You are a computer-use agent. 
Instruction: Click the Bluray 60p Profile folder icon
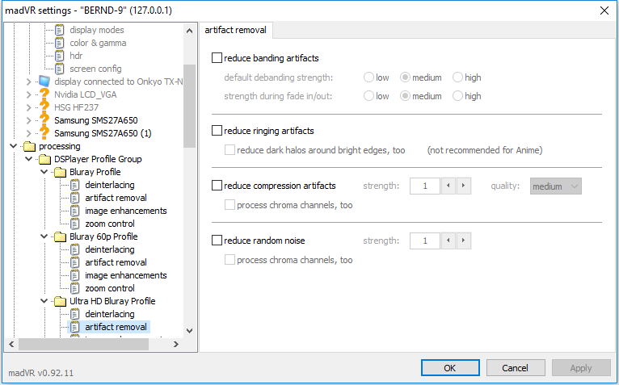coord(60,236)
